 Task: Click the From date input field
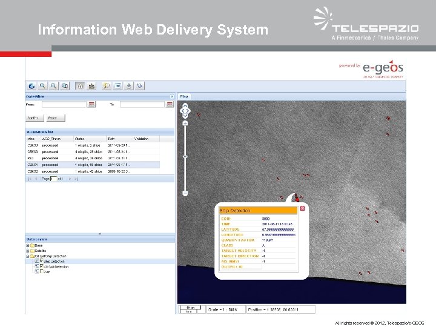pyautogui.click(x=64, y=104)
